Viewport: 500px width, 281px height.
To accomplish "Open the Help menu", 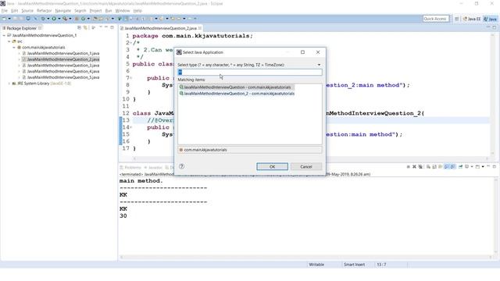I will (137, 10).
